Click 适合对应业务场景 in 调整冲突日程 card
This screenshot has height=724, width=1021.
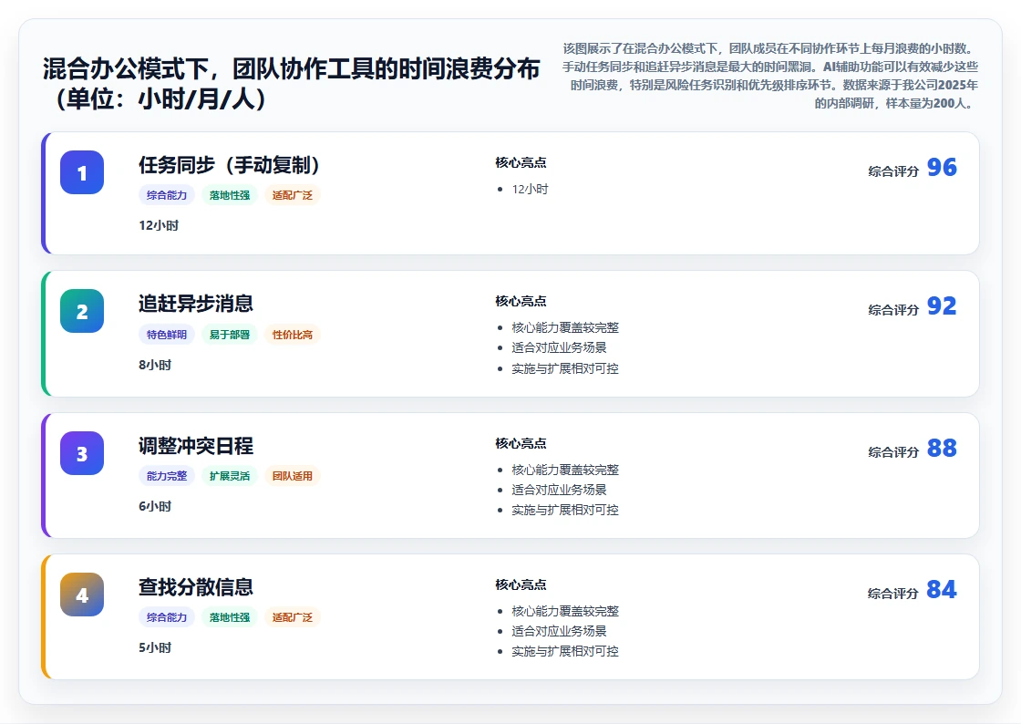[560, 490]
